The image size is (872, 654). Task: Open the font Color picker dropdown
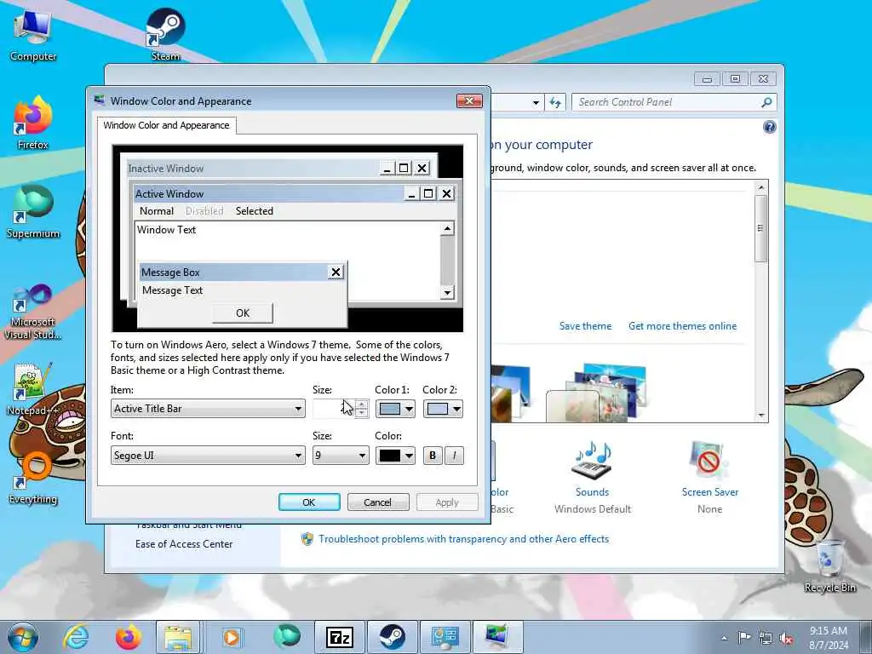click(x=395, y=456)
